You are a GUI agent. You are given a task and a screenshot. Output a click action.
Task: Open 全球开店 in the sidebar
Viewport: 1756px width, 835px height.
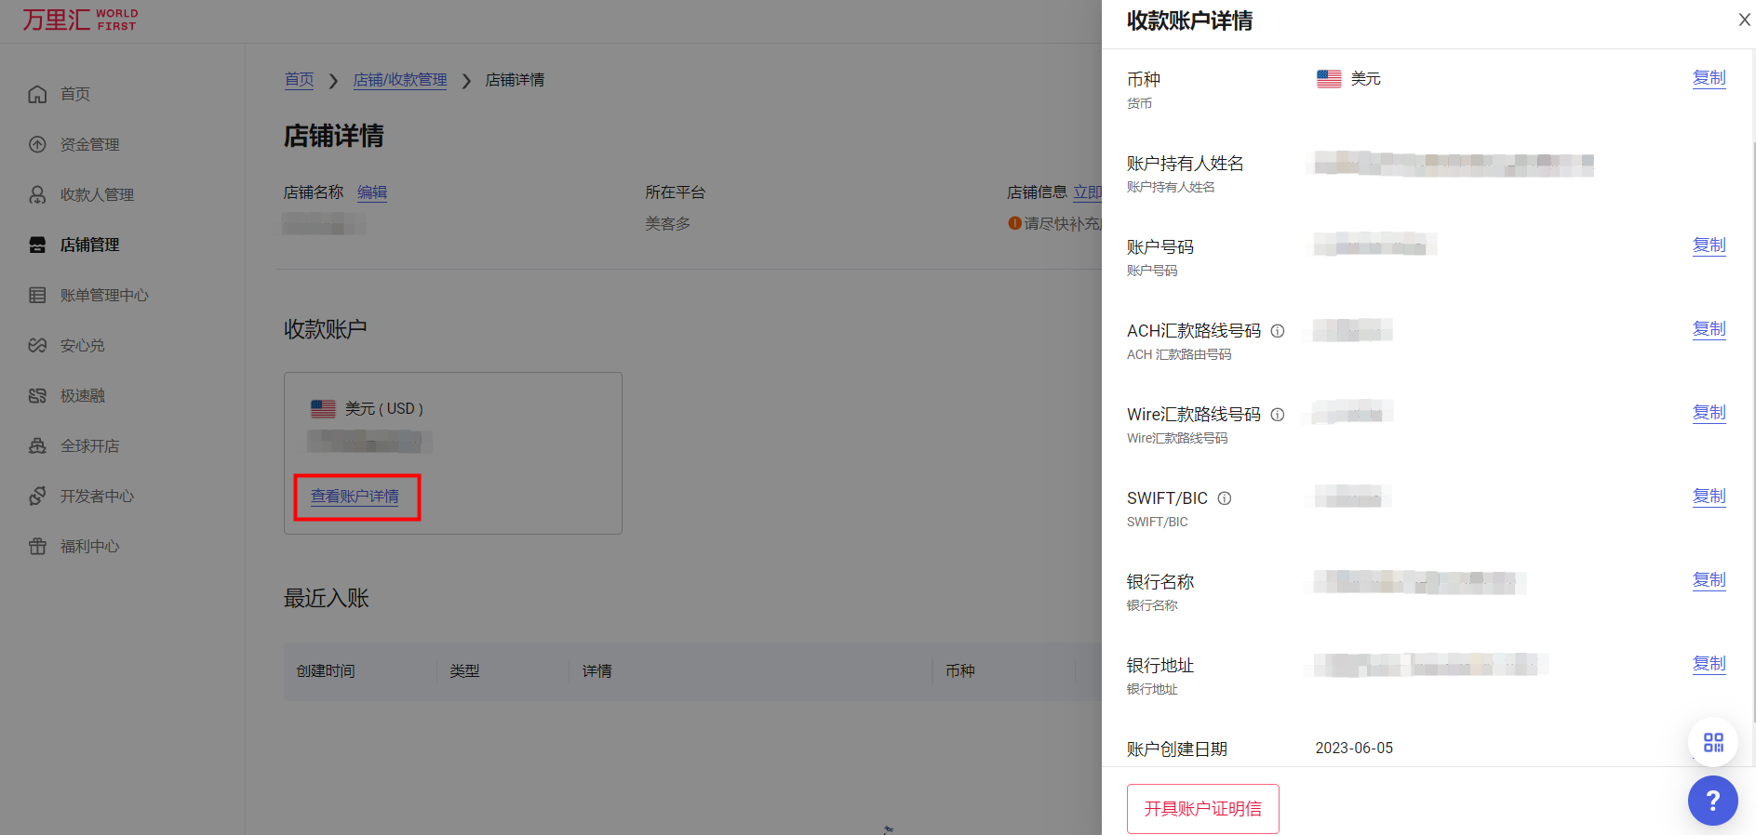[89, 445]
